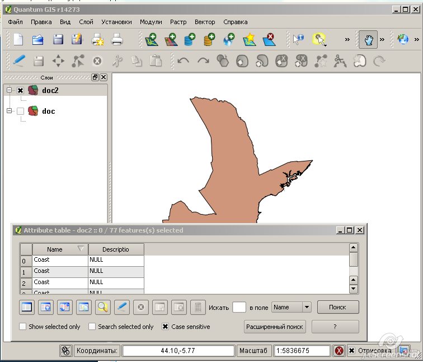Image resolution: width=423 pixels, height=362 pixels.
Task: Toggle Отрисовка render checkbox
Action: pos(351,351)
